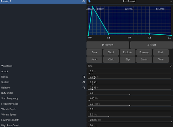Click the Envelop 2 property header
173x127 pixels.
pos(43,2)
